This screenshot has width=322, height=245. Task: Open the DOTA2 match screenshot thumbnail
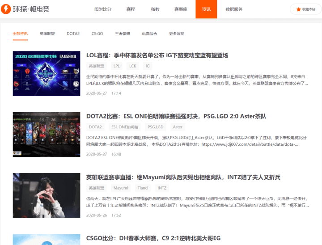click(47, 135)
